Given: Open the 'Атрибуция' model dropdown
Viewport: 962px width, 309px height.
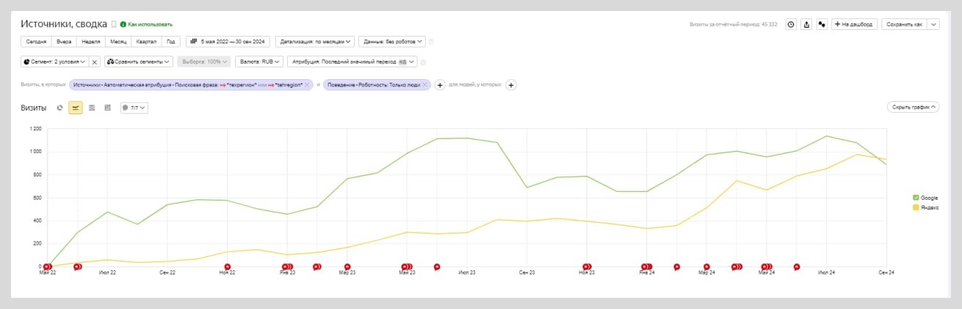Looking at the screenshot, I should click(x=354, y=62).
